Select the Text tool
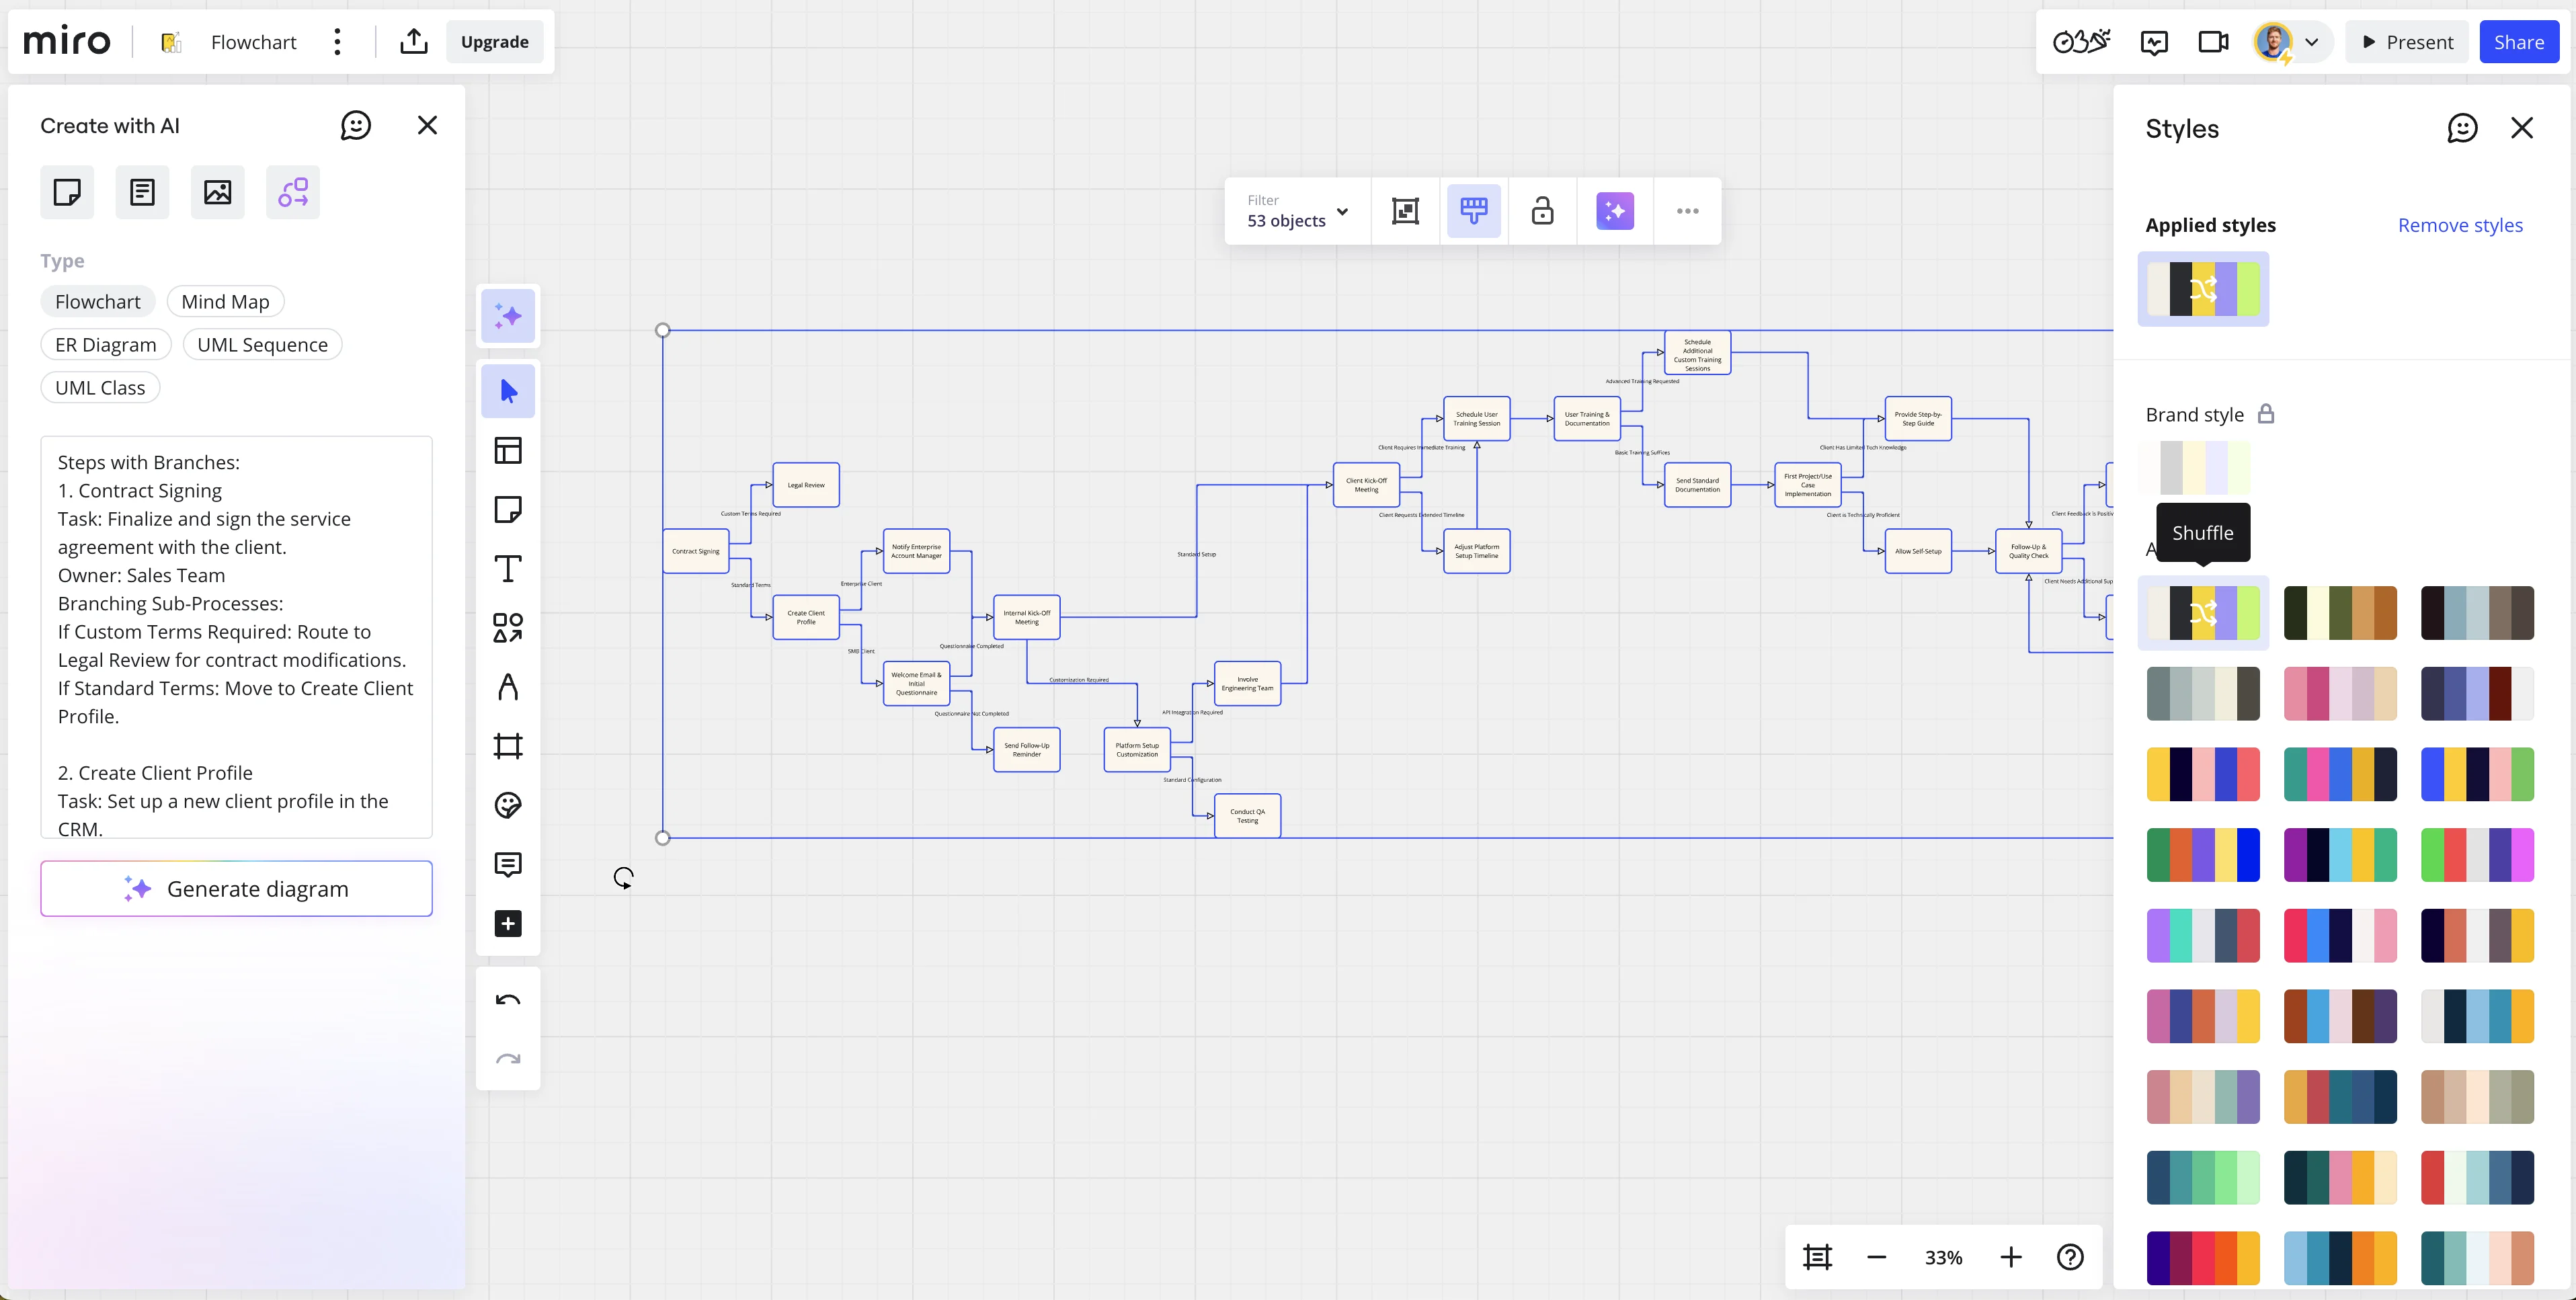 508,569
